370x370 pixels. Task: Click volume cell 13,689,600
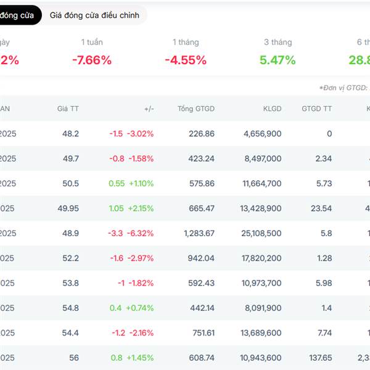261,333
